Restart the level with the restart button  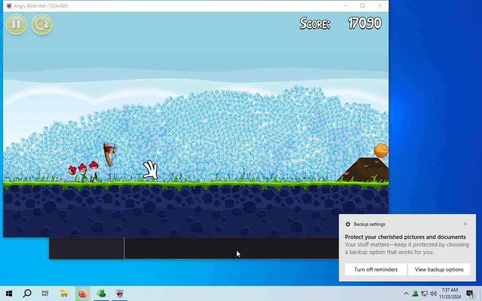(42, 24)
